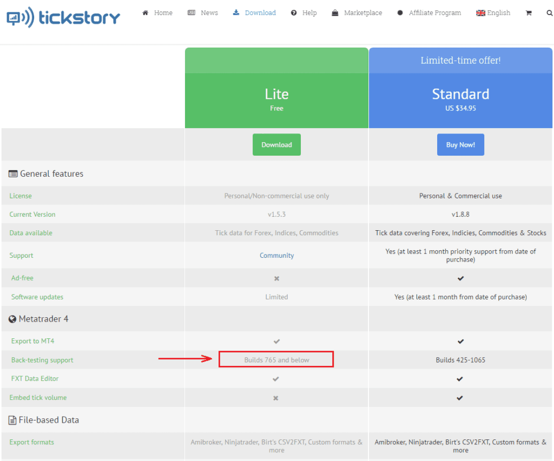Click the Standard plan header
Image resolution: width=554 pixels, height=461 pixels.
pos(460,100)
